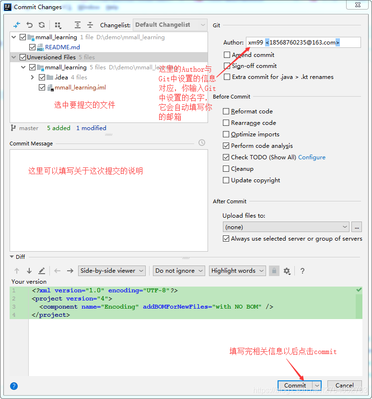Click the edit source pencil icon
The width and height of the screenshot is (372, 399).
point(42,271)
